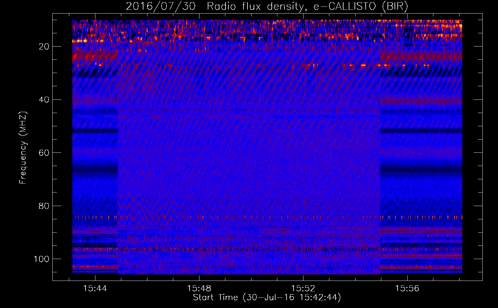Click the "20" frequency tick label
The width and height of the screenshot is (498, 308).
point(44,47)
